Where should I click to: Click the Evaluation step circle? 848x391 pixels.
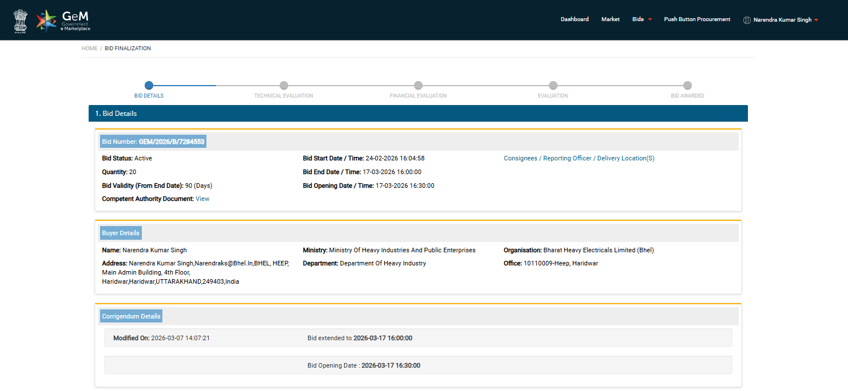[553, 86]
